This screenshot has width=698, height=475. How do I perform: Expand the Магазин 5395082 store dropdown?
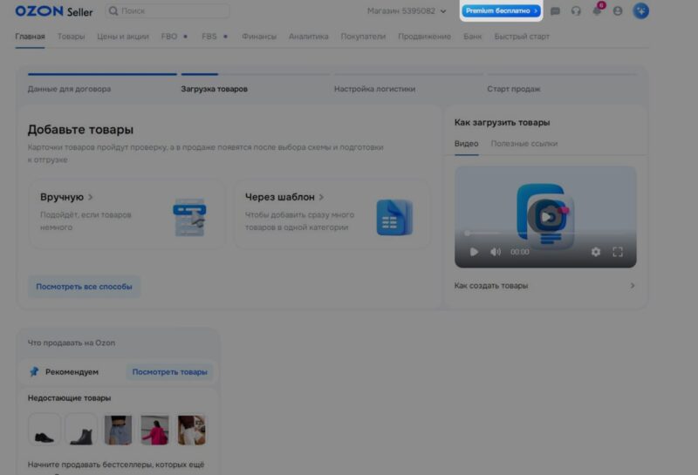(407, 11)
